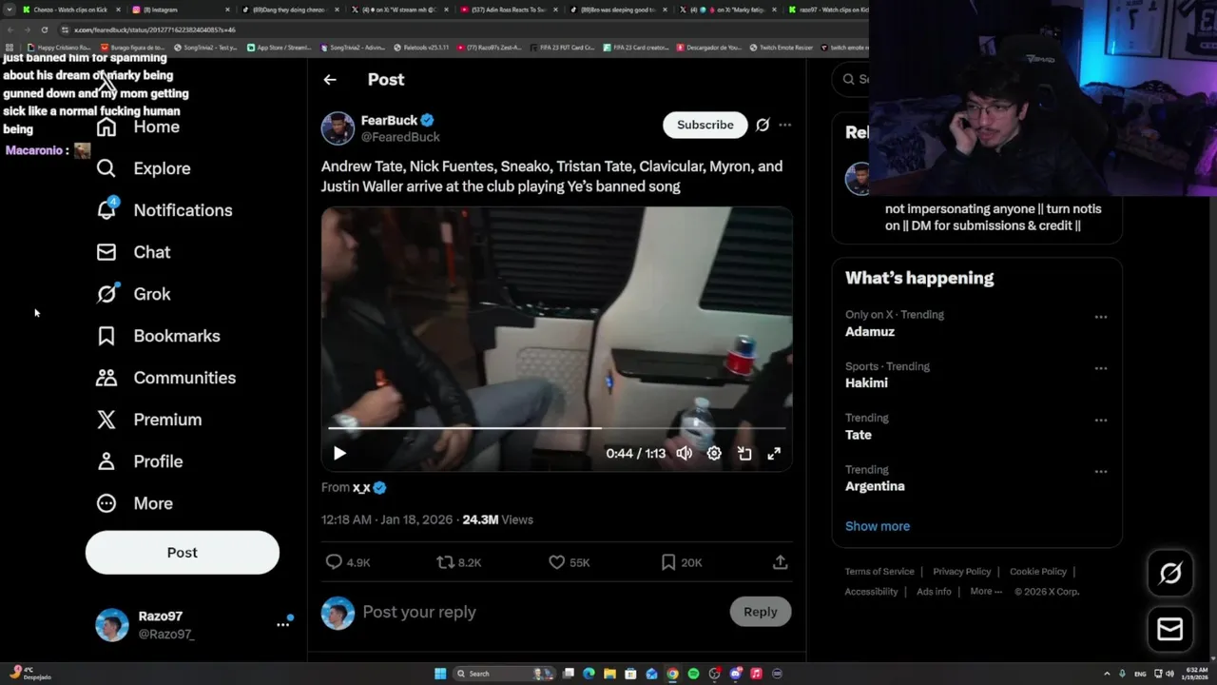Open Razo97 account switcher dots
This screenshot has height=685, width=1217.
pos(283,624)
